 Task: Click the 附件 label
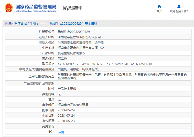tap(51, 89)
